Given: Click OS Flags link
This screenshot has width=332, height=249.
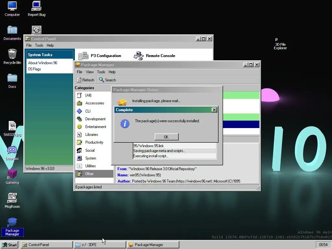Looking at the screenshot, I should pyautogui.click(x=34, y=69).
